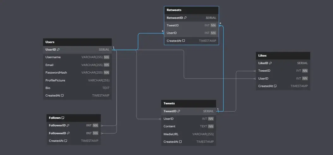Image resolution: width=333 pixels, height=155 pixels.
Task: Select TweetID field name in Retweets table
Action: (173, 25)
